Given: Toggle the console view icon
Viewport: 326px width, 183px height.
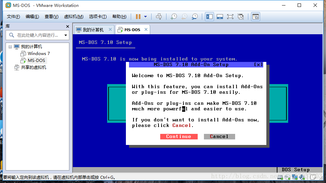Looking at the screenshot, I should tap(256, 17).
